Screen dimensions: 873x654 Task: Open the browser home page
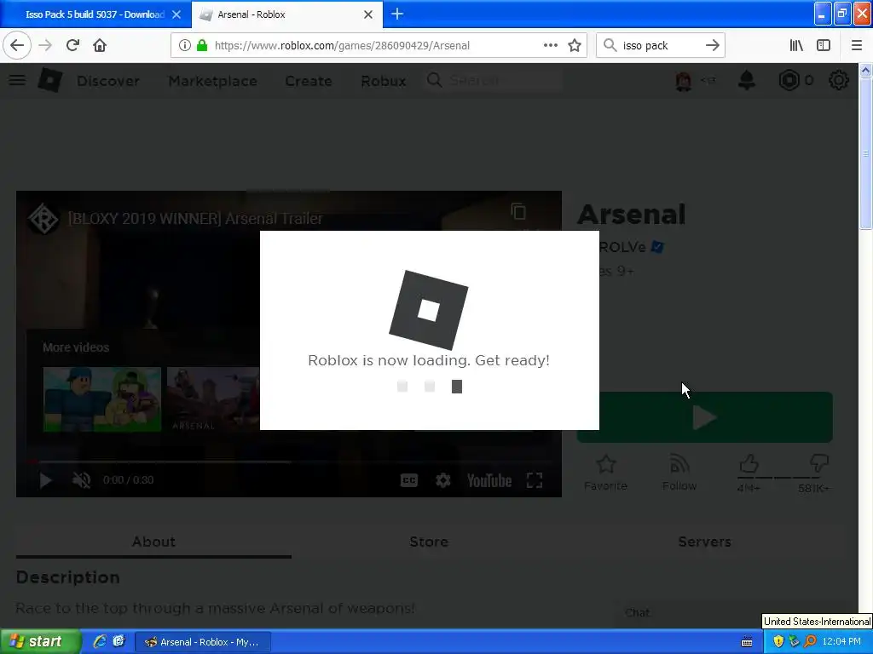pyautogui.click(x=100, y=45)
